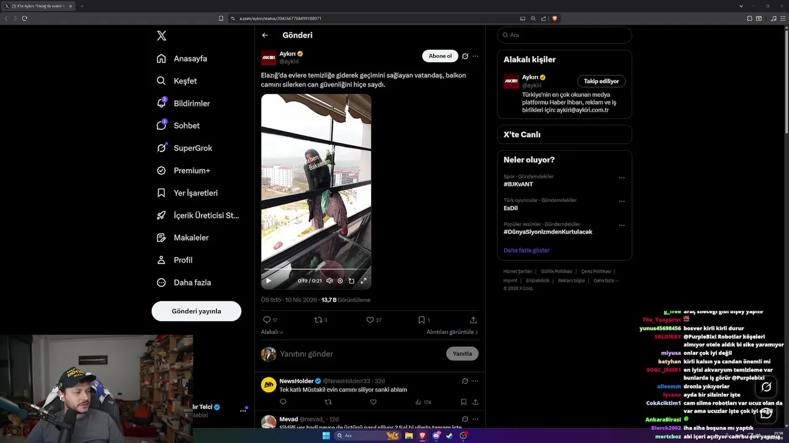Open Premium+ page
Image resolution: width=789 pixels, height=443 pixels.
(183, 170)
